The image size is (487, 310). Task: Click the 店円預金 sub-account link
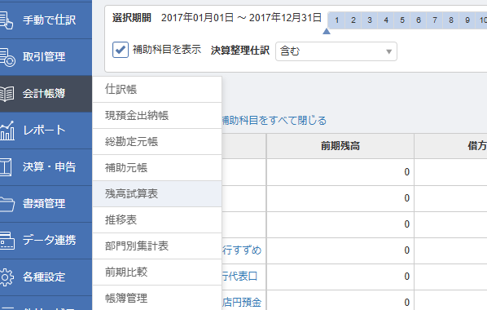coord(242,302)
